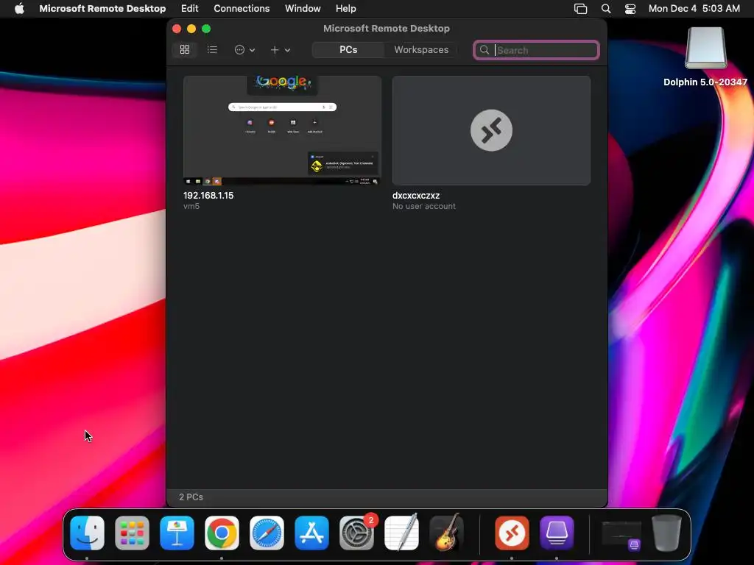
Task: Open Spotlight search in menu bar
Action: pyautogui.click(x=606, y=9)
